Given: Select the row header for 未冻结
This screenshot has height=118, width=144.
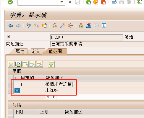Looking at the screenshot, I should point(11,91).
